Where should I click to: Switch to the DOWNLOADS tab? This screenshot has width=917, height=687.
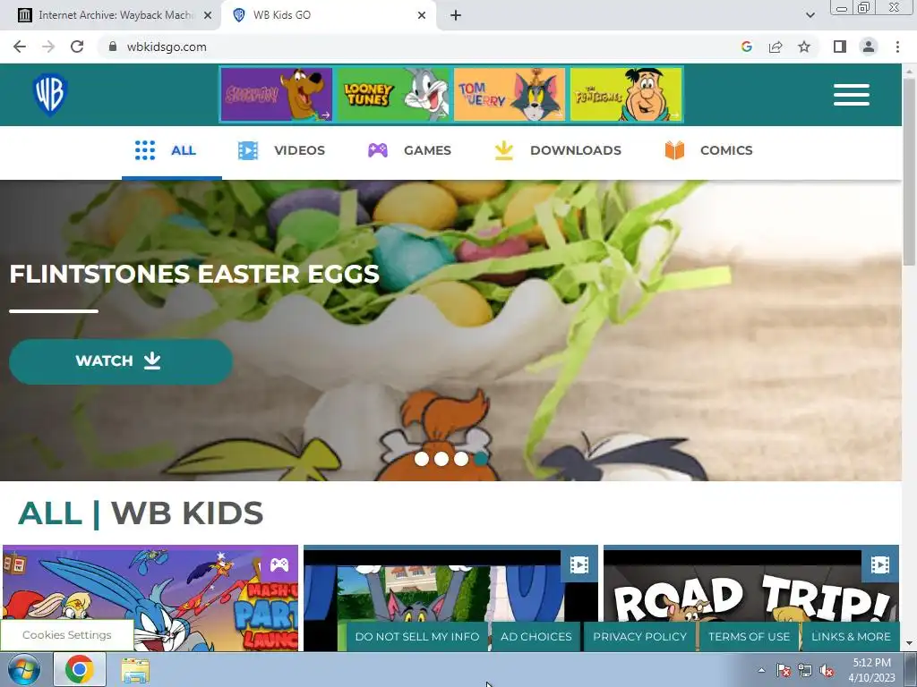557,150
